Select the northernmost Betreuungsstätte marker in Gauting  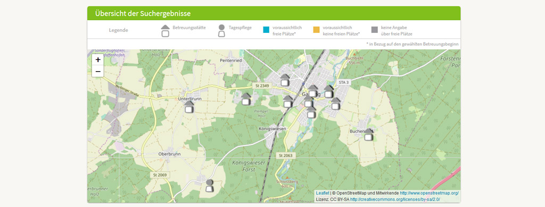click(285, 80)
